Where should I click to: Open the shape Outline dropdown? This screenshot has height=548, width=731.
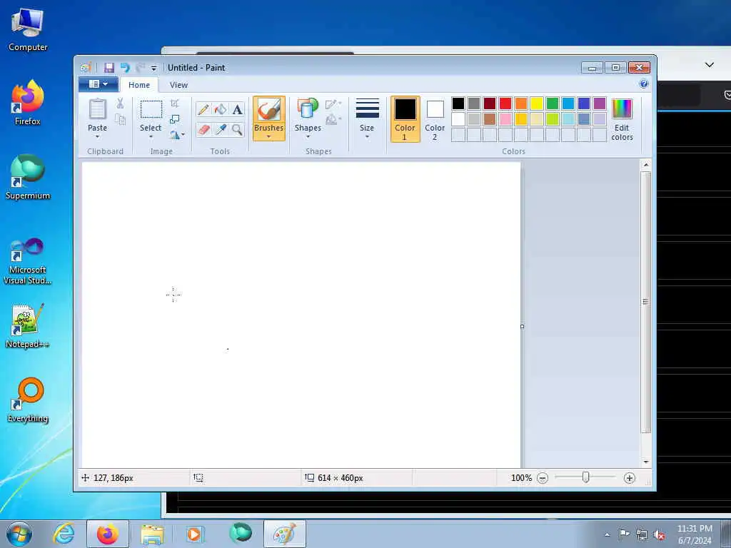tap(333, 104)
